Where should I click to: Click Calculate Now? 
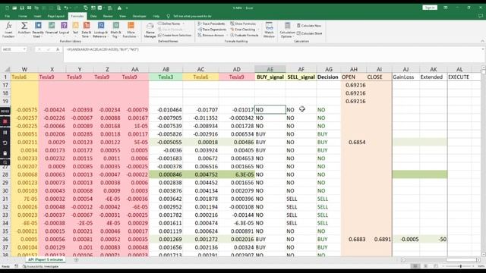point(309,26)
